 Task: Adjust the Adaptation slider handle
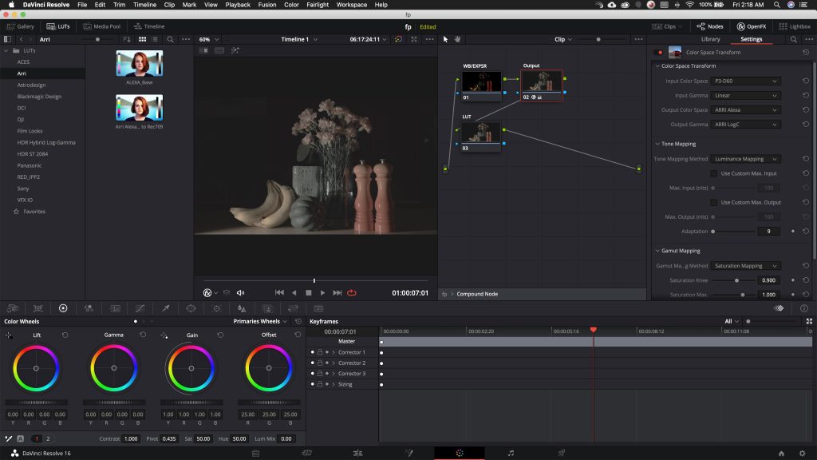coord(712,231)
